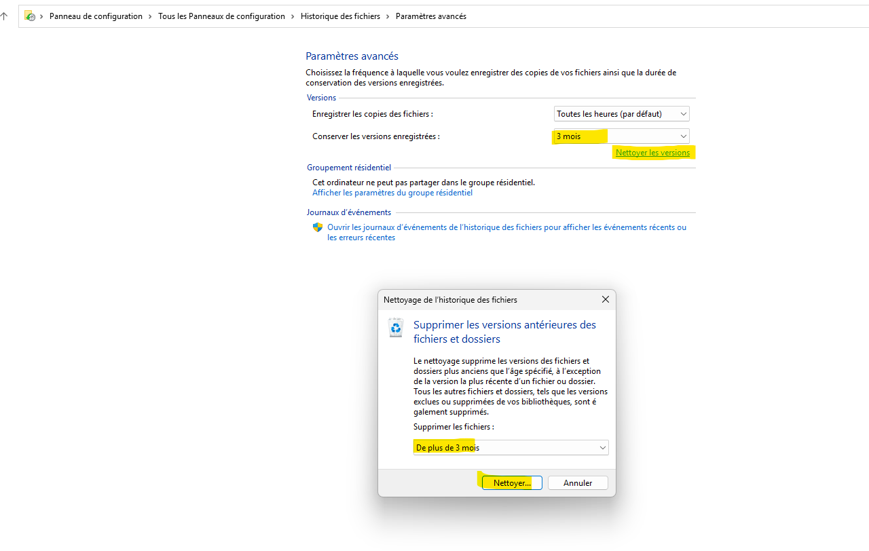
Task: Open 'Afficher les paramètres du groupe résidentiel' link
Action: click(x=392, y=193)
